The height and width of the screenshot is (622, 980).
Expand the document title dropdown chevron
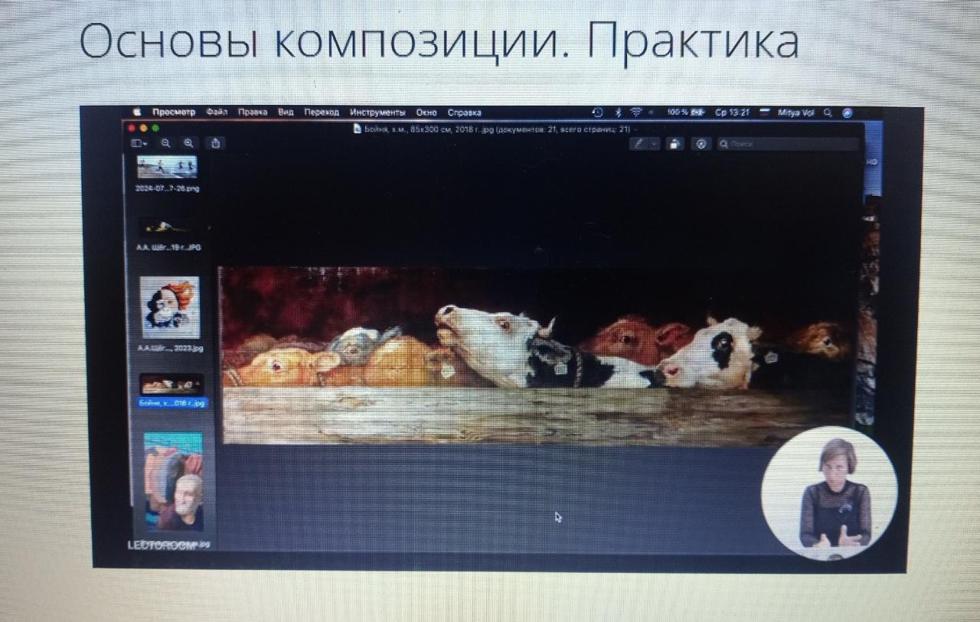click(x=635, y=130)
